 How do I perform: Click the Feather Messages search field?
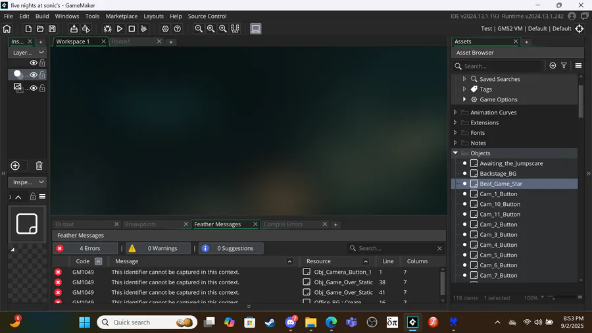[x=396, y=248]
